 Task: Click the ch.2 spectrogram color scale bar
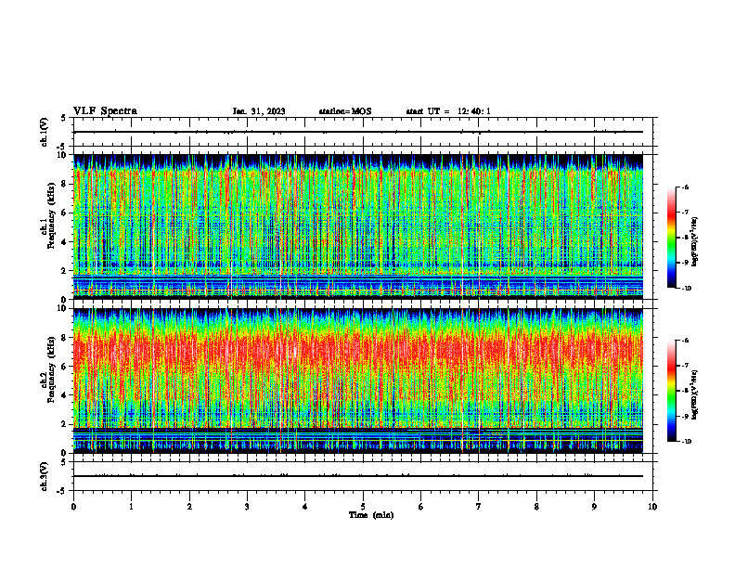[x=671, y=391]
